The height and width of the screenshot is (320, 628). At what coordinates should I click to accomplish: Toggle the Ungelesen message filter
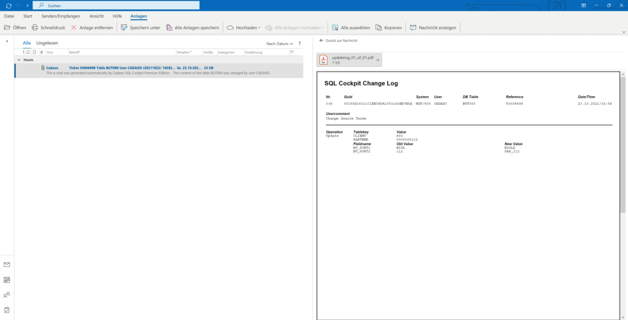47,43
